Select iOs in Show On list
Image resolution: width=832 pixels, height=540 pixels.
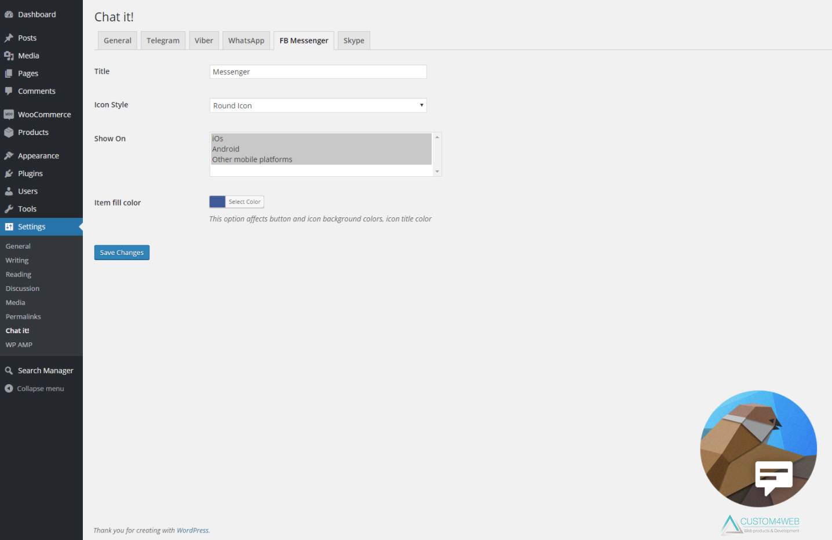point(322,138)
